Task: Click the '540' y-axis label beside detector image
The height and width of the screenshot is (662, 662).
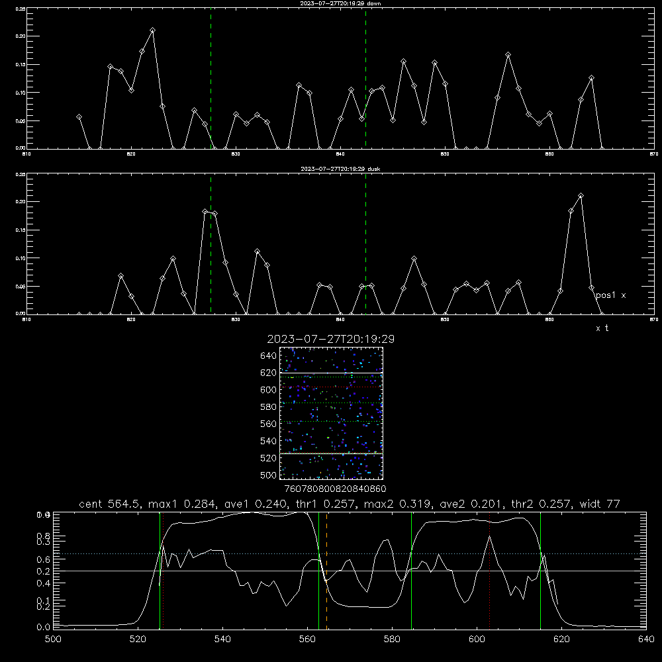Action: pos(269,441)
